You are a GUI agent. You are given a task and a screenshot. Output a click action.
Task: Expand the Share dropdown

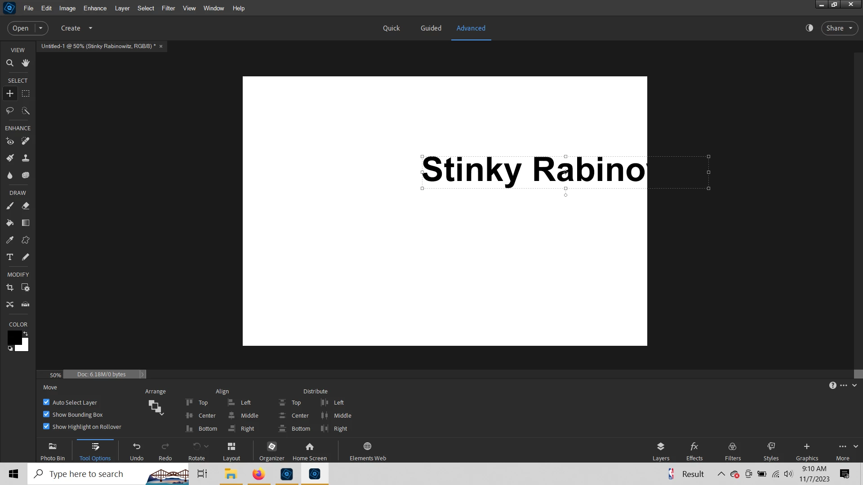click(850, 28)
